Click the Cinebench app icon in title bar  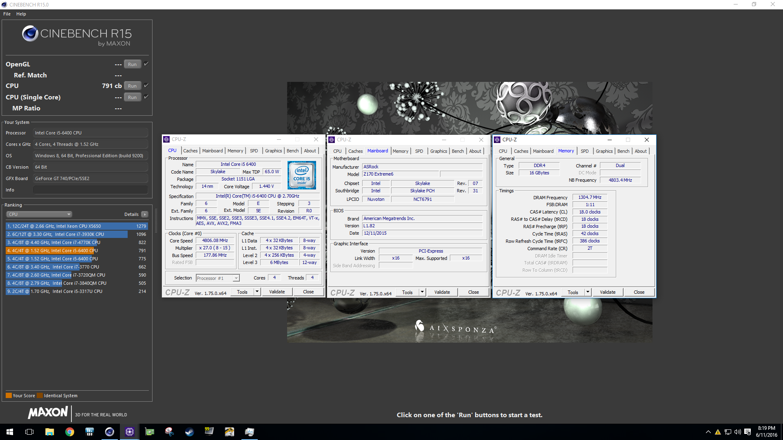[x=4, y=4]
